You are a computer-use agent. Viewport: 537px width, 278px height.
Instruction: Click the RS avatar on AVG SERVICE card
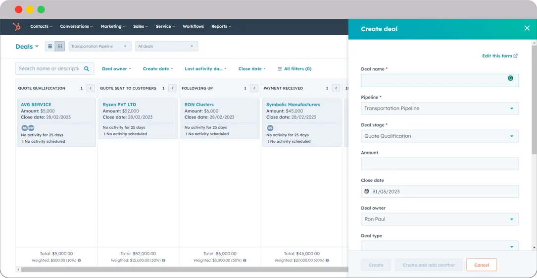[24, 128]
